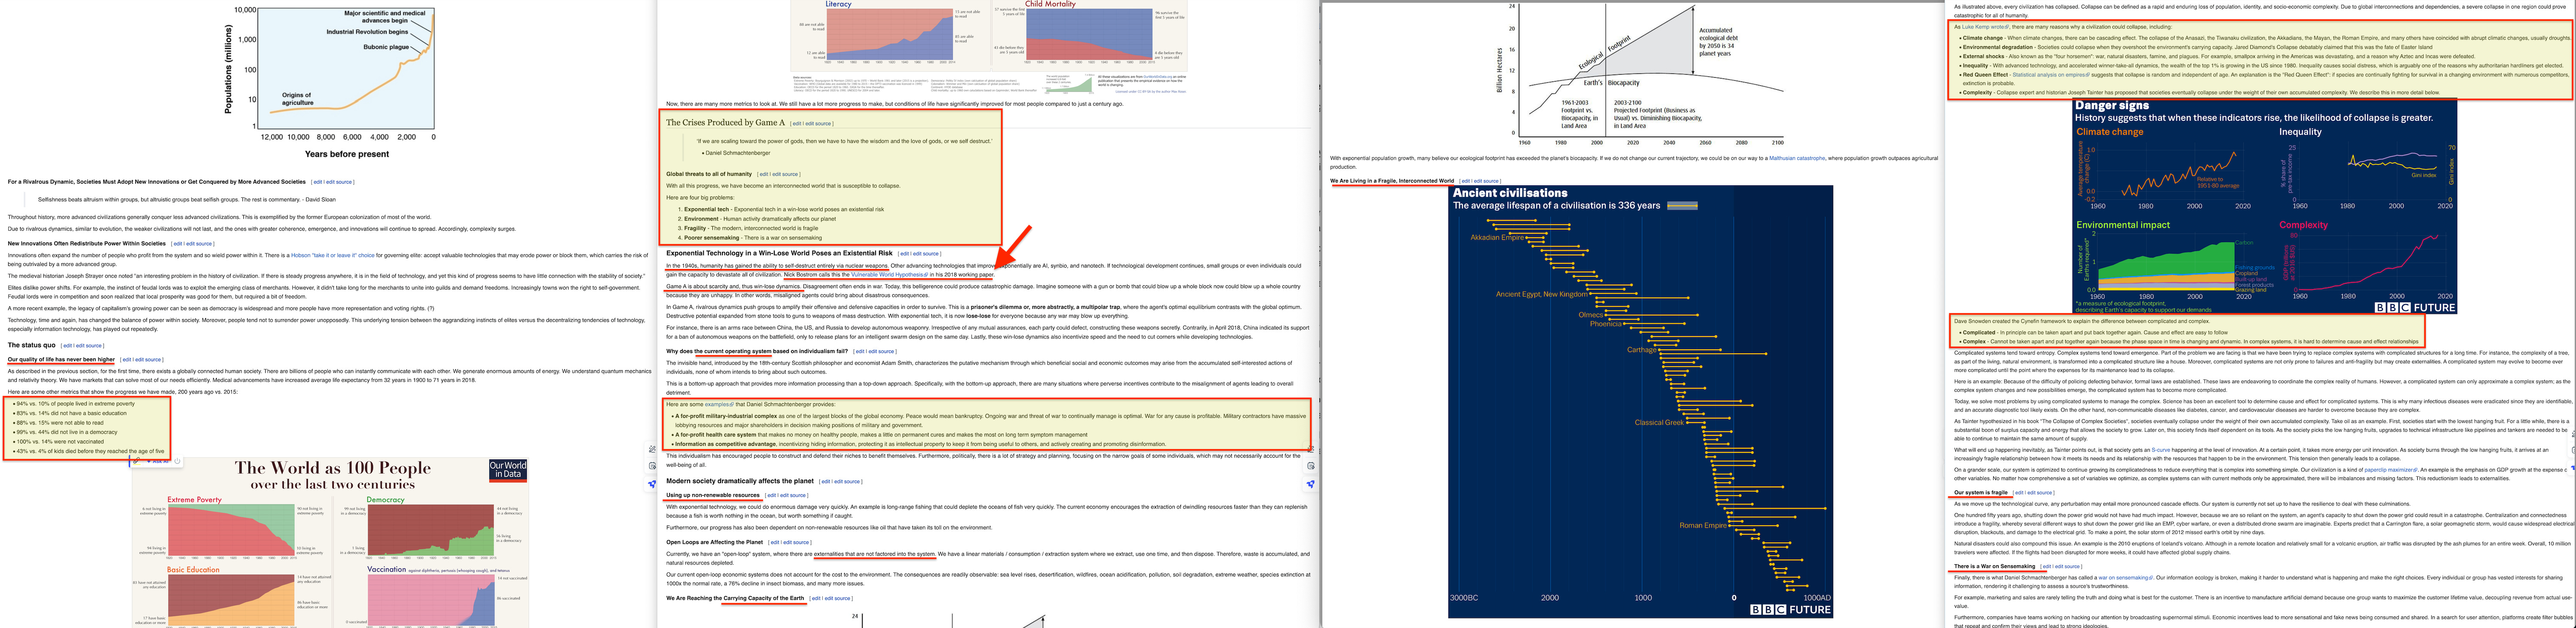Click edit source beside The status quo heading
2576x628 pixels.
click(89, 346)
